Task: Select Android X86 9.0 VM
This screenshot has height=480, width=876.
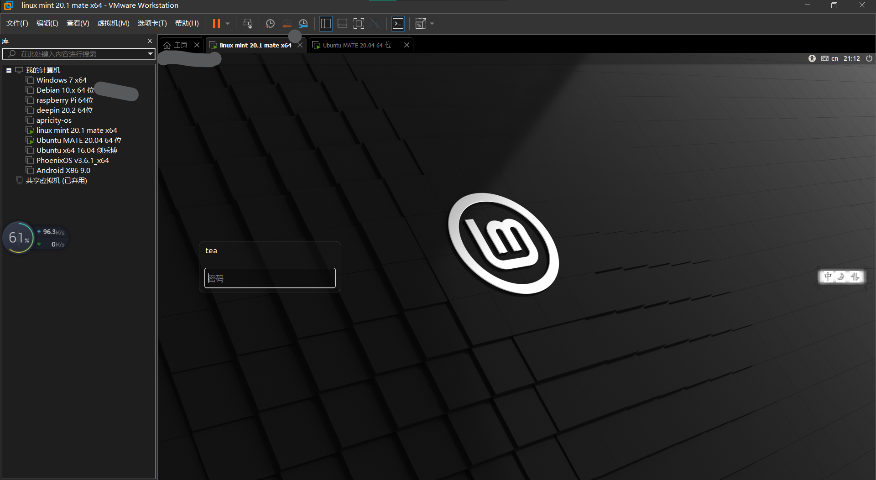Action: pyautogui.click(x=63, y=171)
